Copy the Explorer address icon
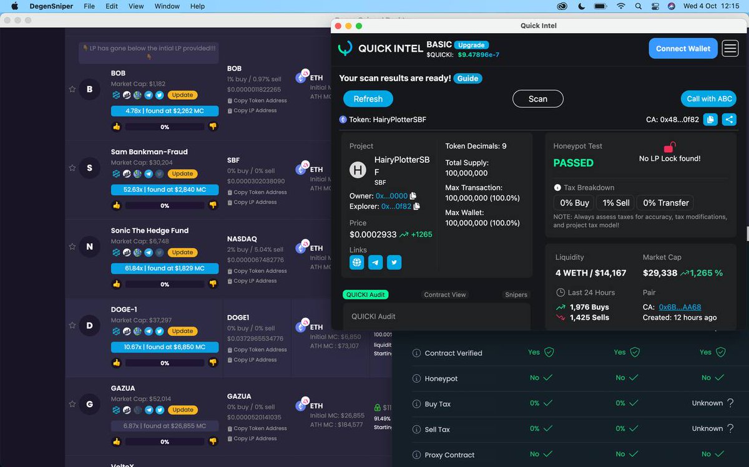The image size is (749, 467). [x=416, y=206]
